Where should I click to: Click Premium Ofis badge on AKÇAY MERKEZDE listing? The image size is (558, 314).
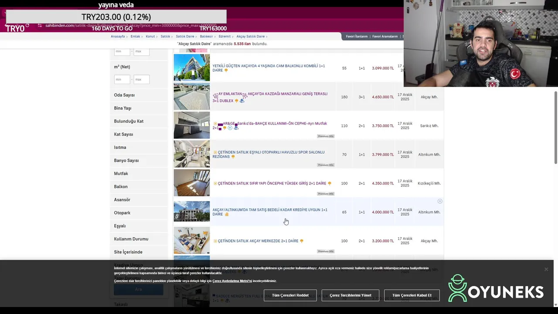click(x=326, y=251)
